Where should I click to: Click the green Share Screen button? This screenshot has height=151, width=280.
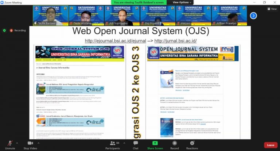(155, 145)
